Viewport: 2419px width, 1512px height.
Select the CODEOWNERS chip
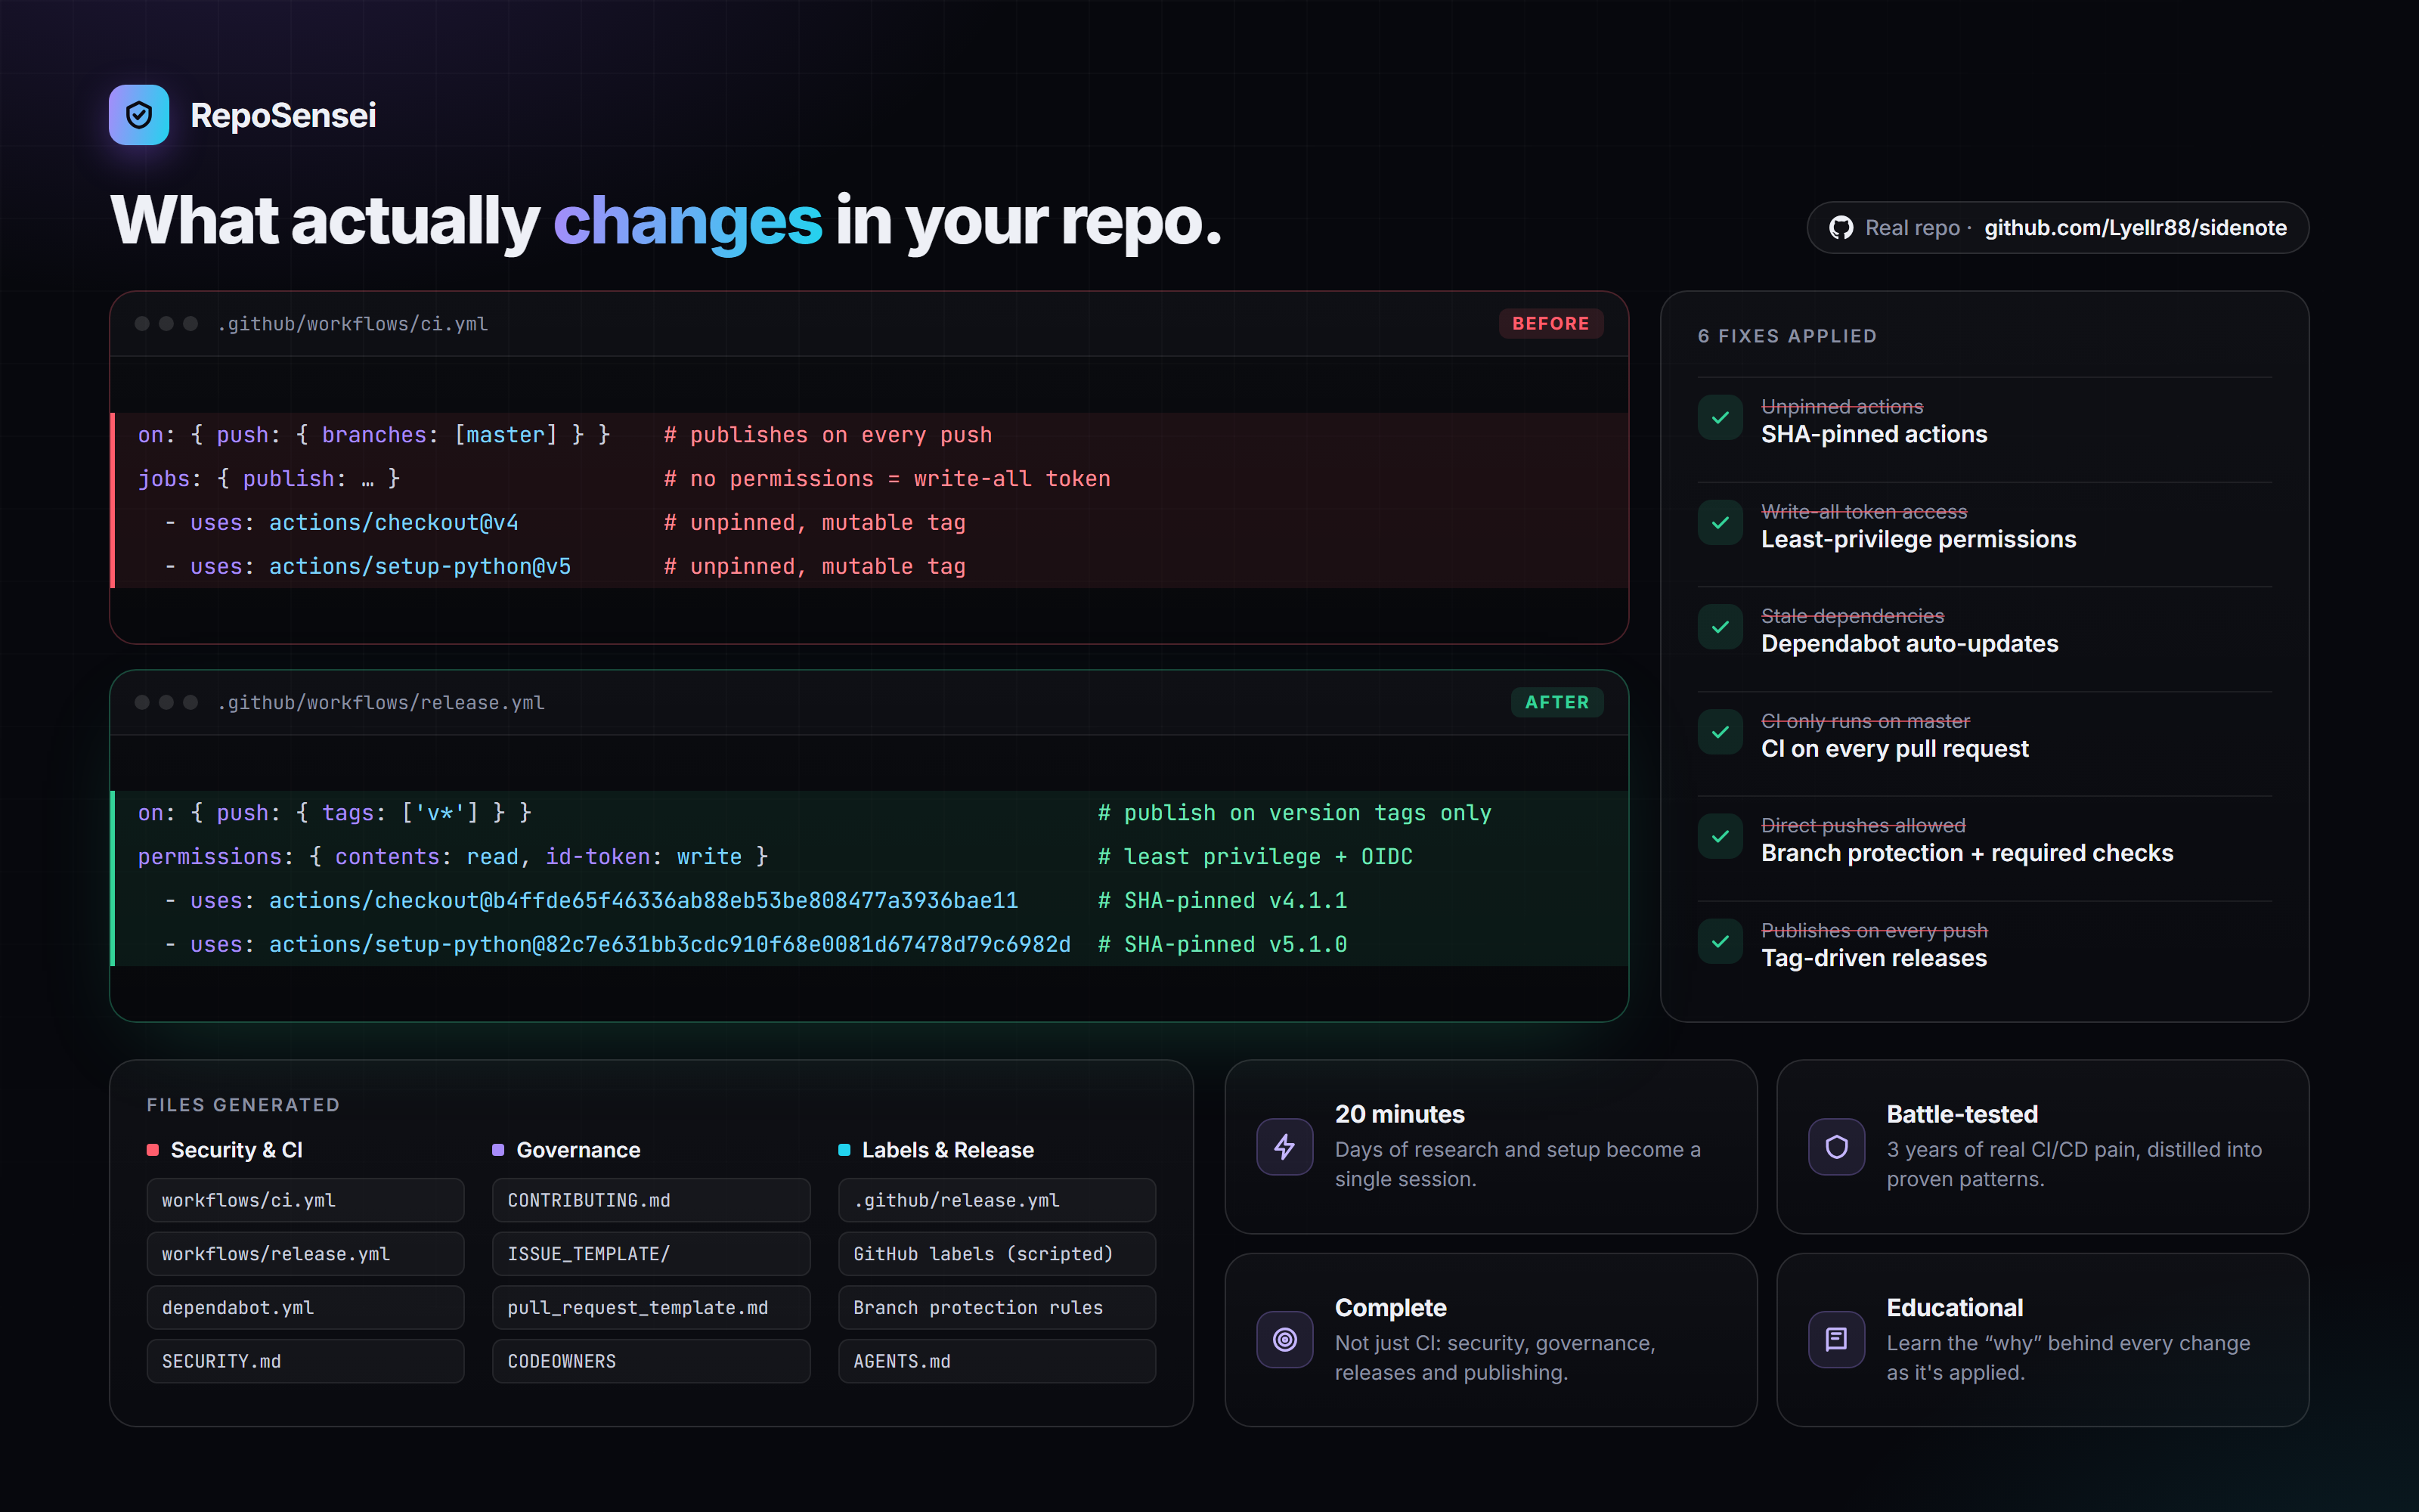point(651,1362)
